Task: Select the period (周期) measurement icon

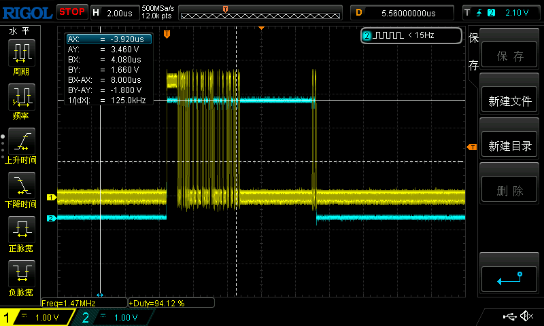Action: 21,52
